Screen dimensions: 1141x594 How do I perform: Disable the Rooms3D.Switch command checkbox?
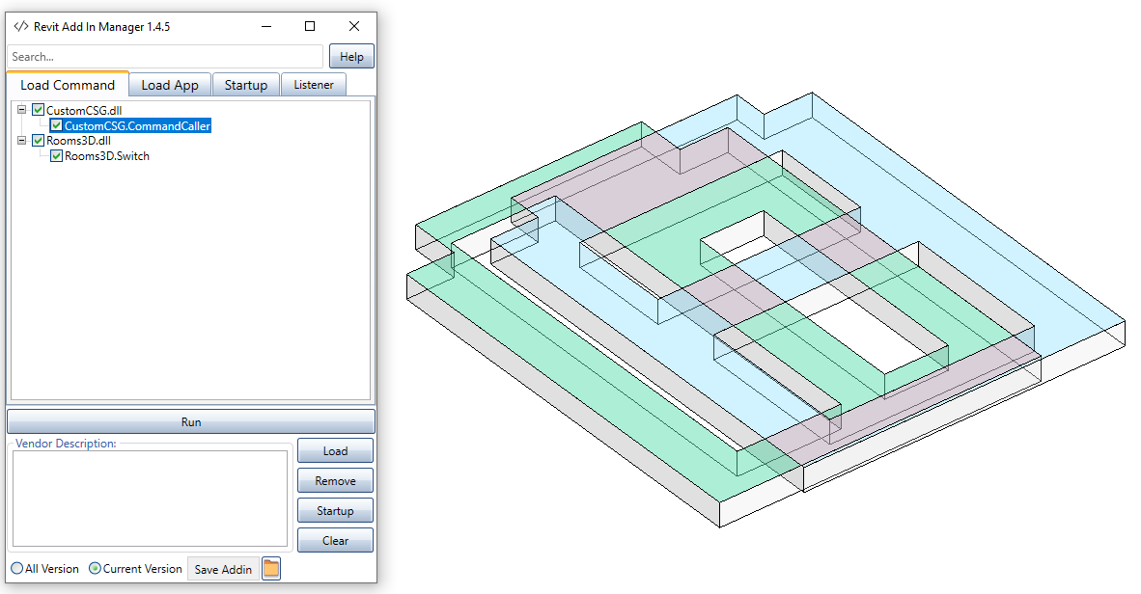(x=56, y=155)
